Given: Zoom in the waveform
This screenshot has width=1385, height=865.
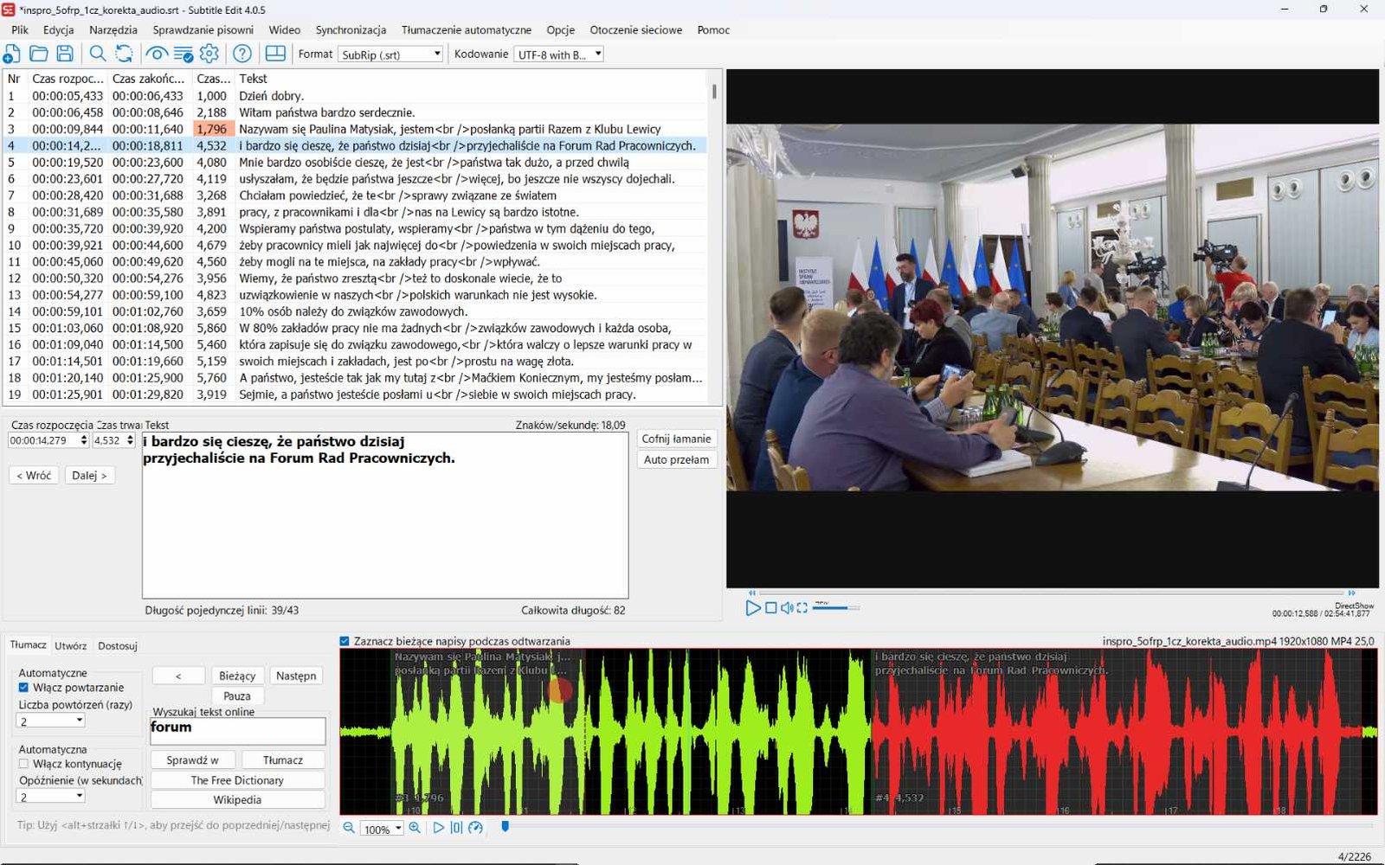Looking at the screenshot, I should tap(415, 828).
